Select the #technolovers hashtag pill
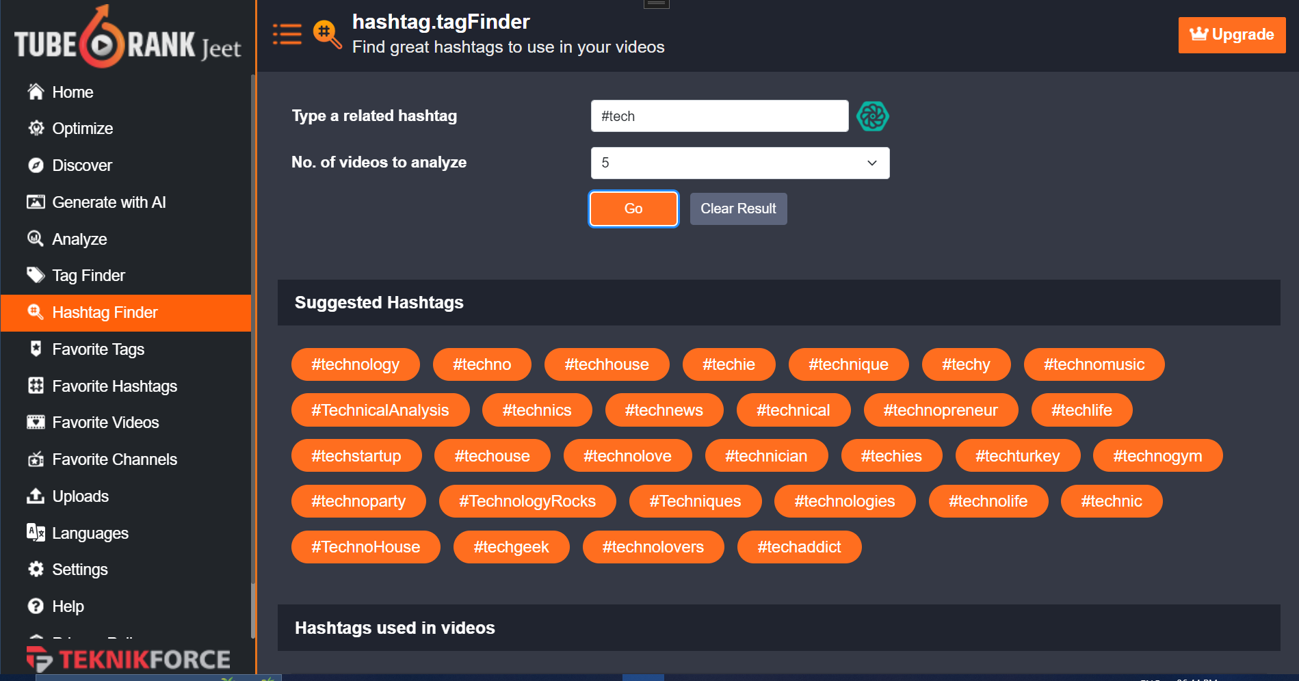This screenshot has height=681, width=1299. point(653,547)
